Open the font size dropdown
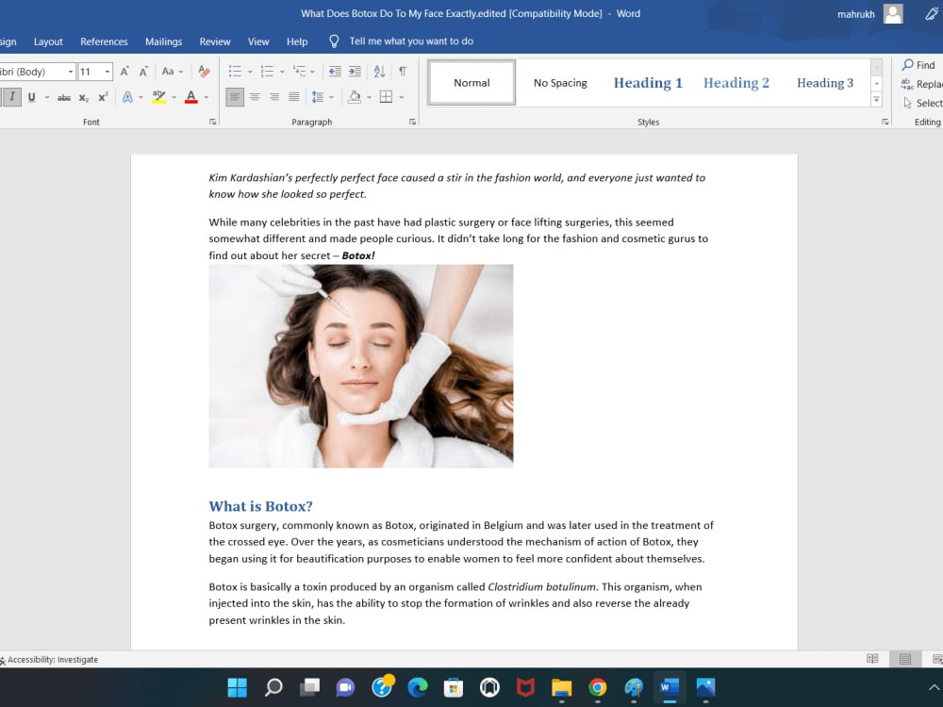This screenshot has width=943, height=707. (x=108, y=72)
